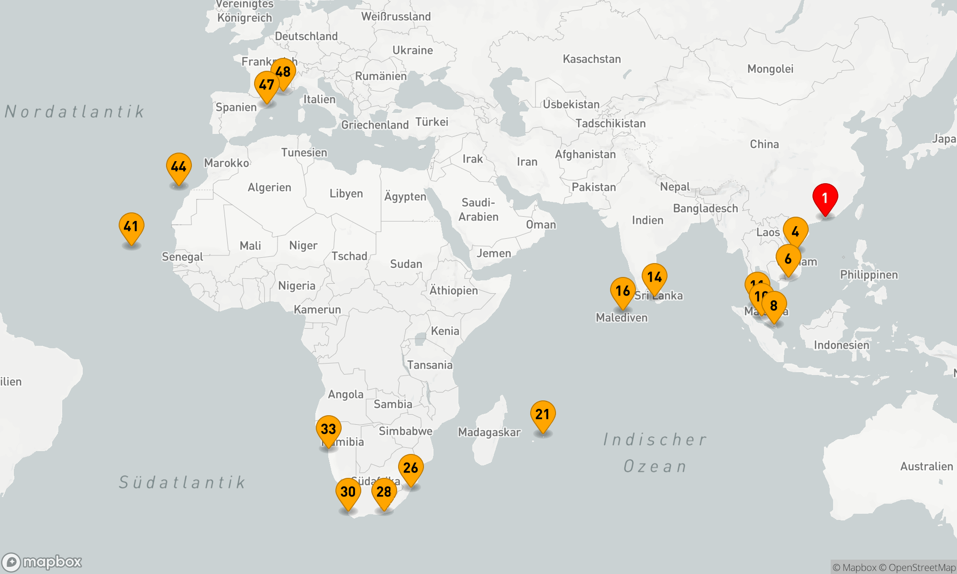Select marker 26 on African coast
Screen dimensions: 957x574
point(411,468)
